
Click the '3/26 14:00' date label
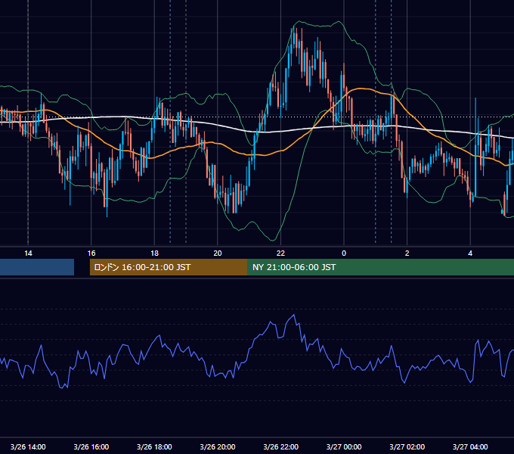(28, 446)
